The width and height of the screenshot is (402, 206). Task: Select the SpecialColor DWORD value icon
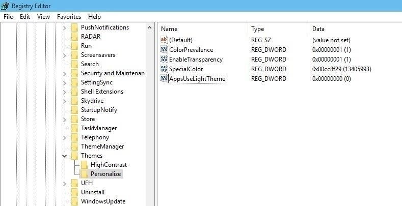pos(164,69)
